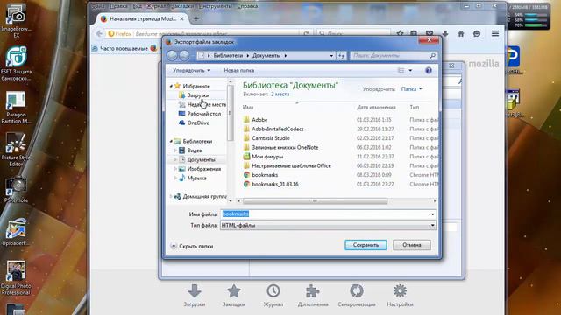Select the bookmarks_01.03.16 file
561x315 pixels.
(275, 185)
